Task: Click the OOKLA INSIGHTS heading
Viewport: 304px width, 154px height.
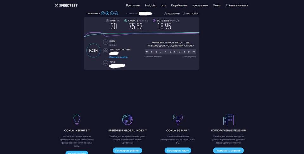Action: click(77, 131)
